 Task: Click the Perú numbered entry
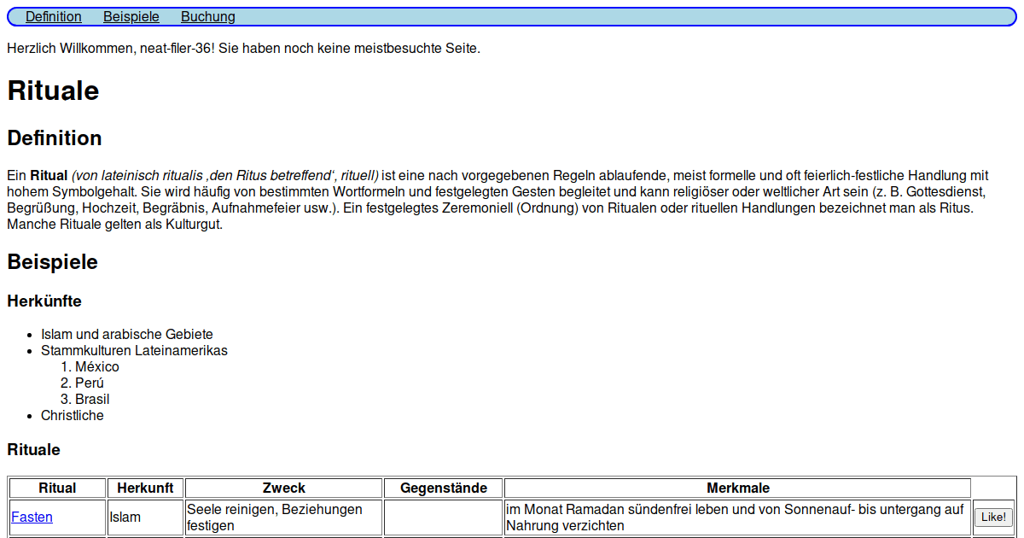click(x=90, y=383)
